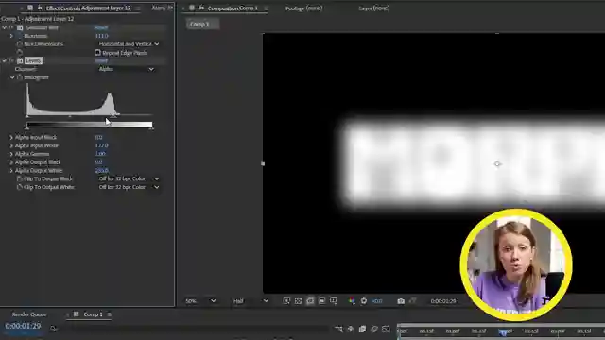The height and width of the screenshot is (340, 605).
Task: Expand Alpha Output Black property
Action: tap(11, 162)
